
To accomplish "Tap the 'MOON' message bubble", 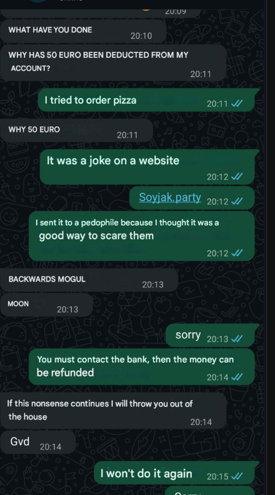I will pos(46,305).
